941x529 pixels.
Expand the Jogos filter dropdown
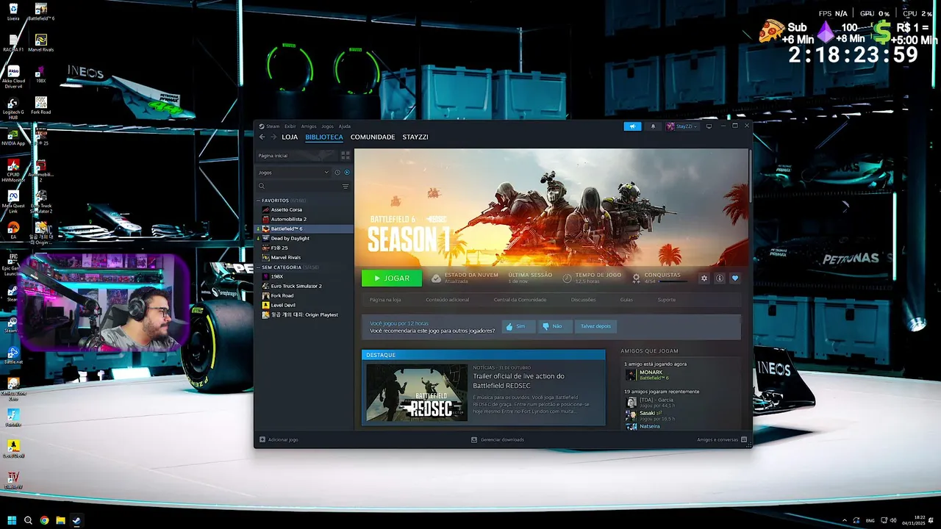tap(293, 173)
